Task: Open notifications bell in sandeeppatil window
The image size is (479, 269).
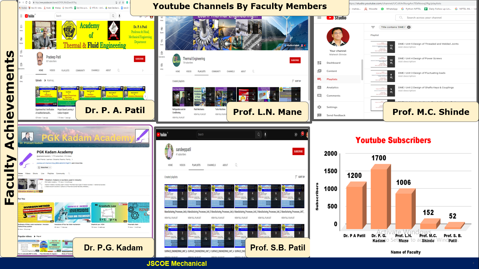Action: [302, 134]
